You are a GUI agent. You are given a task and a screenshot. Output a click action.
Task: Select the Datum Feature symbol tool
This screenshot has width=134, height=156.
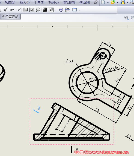click(32, 10)
